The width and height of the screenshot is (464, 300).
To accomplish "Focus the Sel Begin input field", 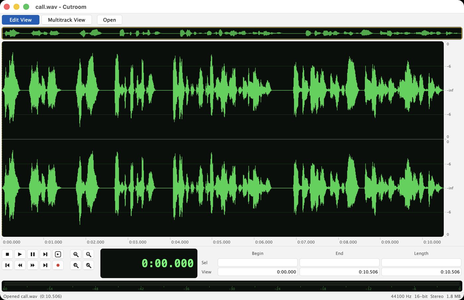I will click(258, 263).
